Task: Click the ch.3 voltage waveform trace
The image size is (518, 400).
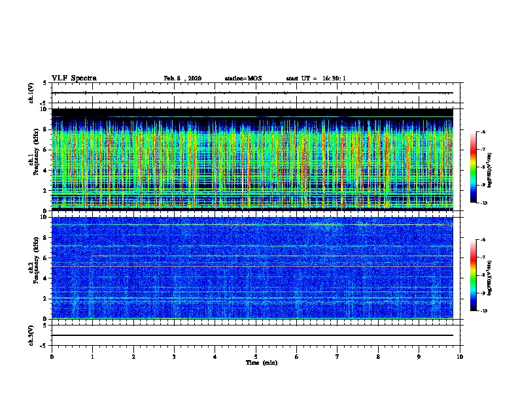Action: 252,335
